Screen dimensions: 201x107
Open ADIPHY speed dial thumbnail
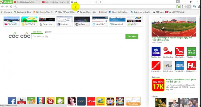[135, 21]
